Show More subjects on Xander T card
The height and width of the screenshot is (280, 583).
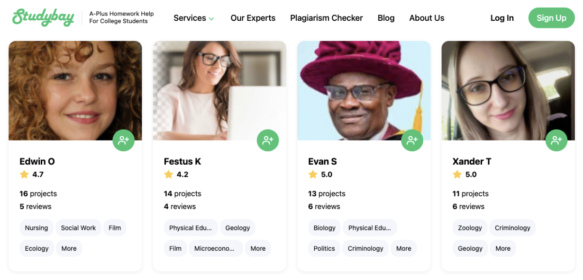click(x=503, y=248)
